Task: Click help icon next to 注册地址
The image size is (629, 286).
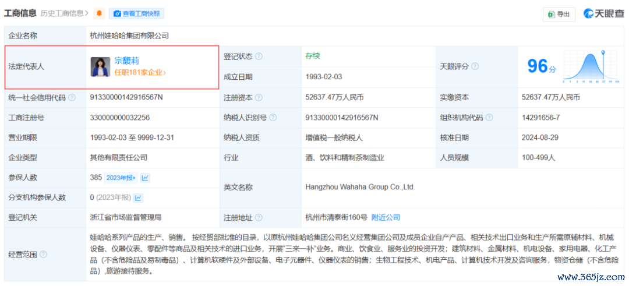Action: [259, 218]
